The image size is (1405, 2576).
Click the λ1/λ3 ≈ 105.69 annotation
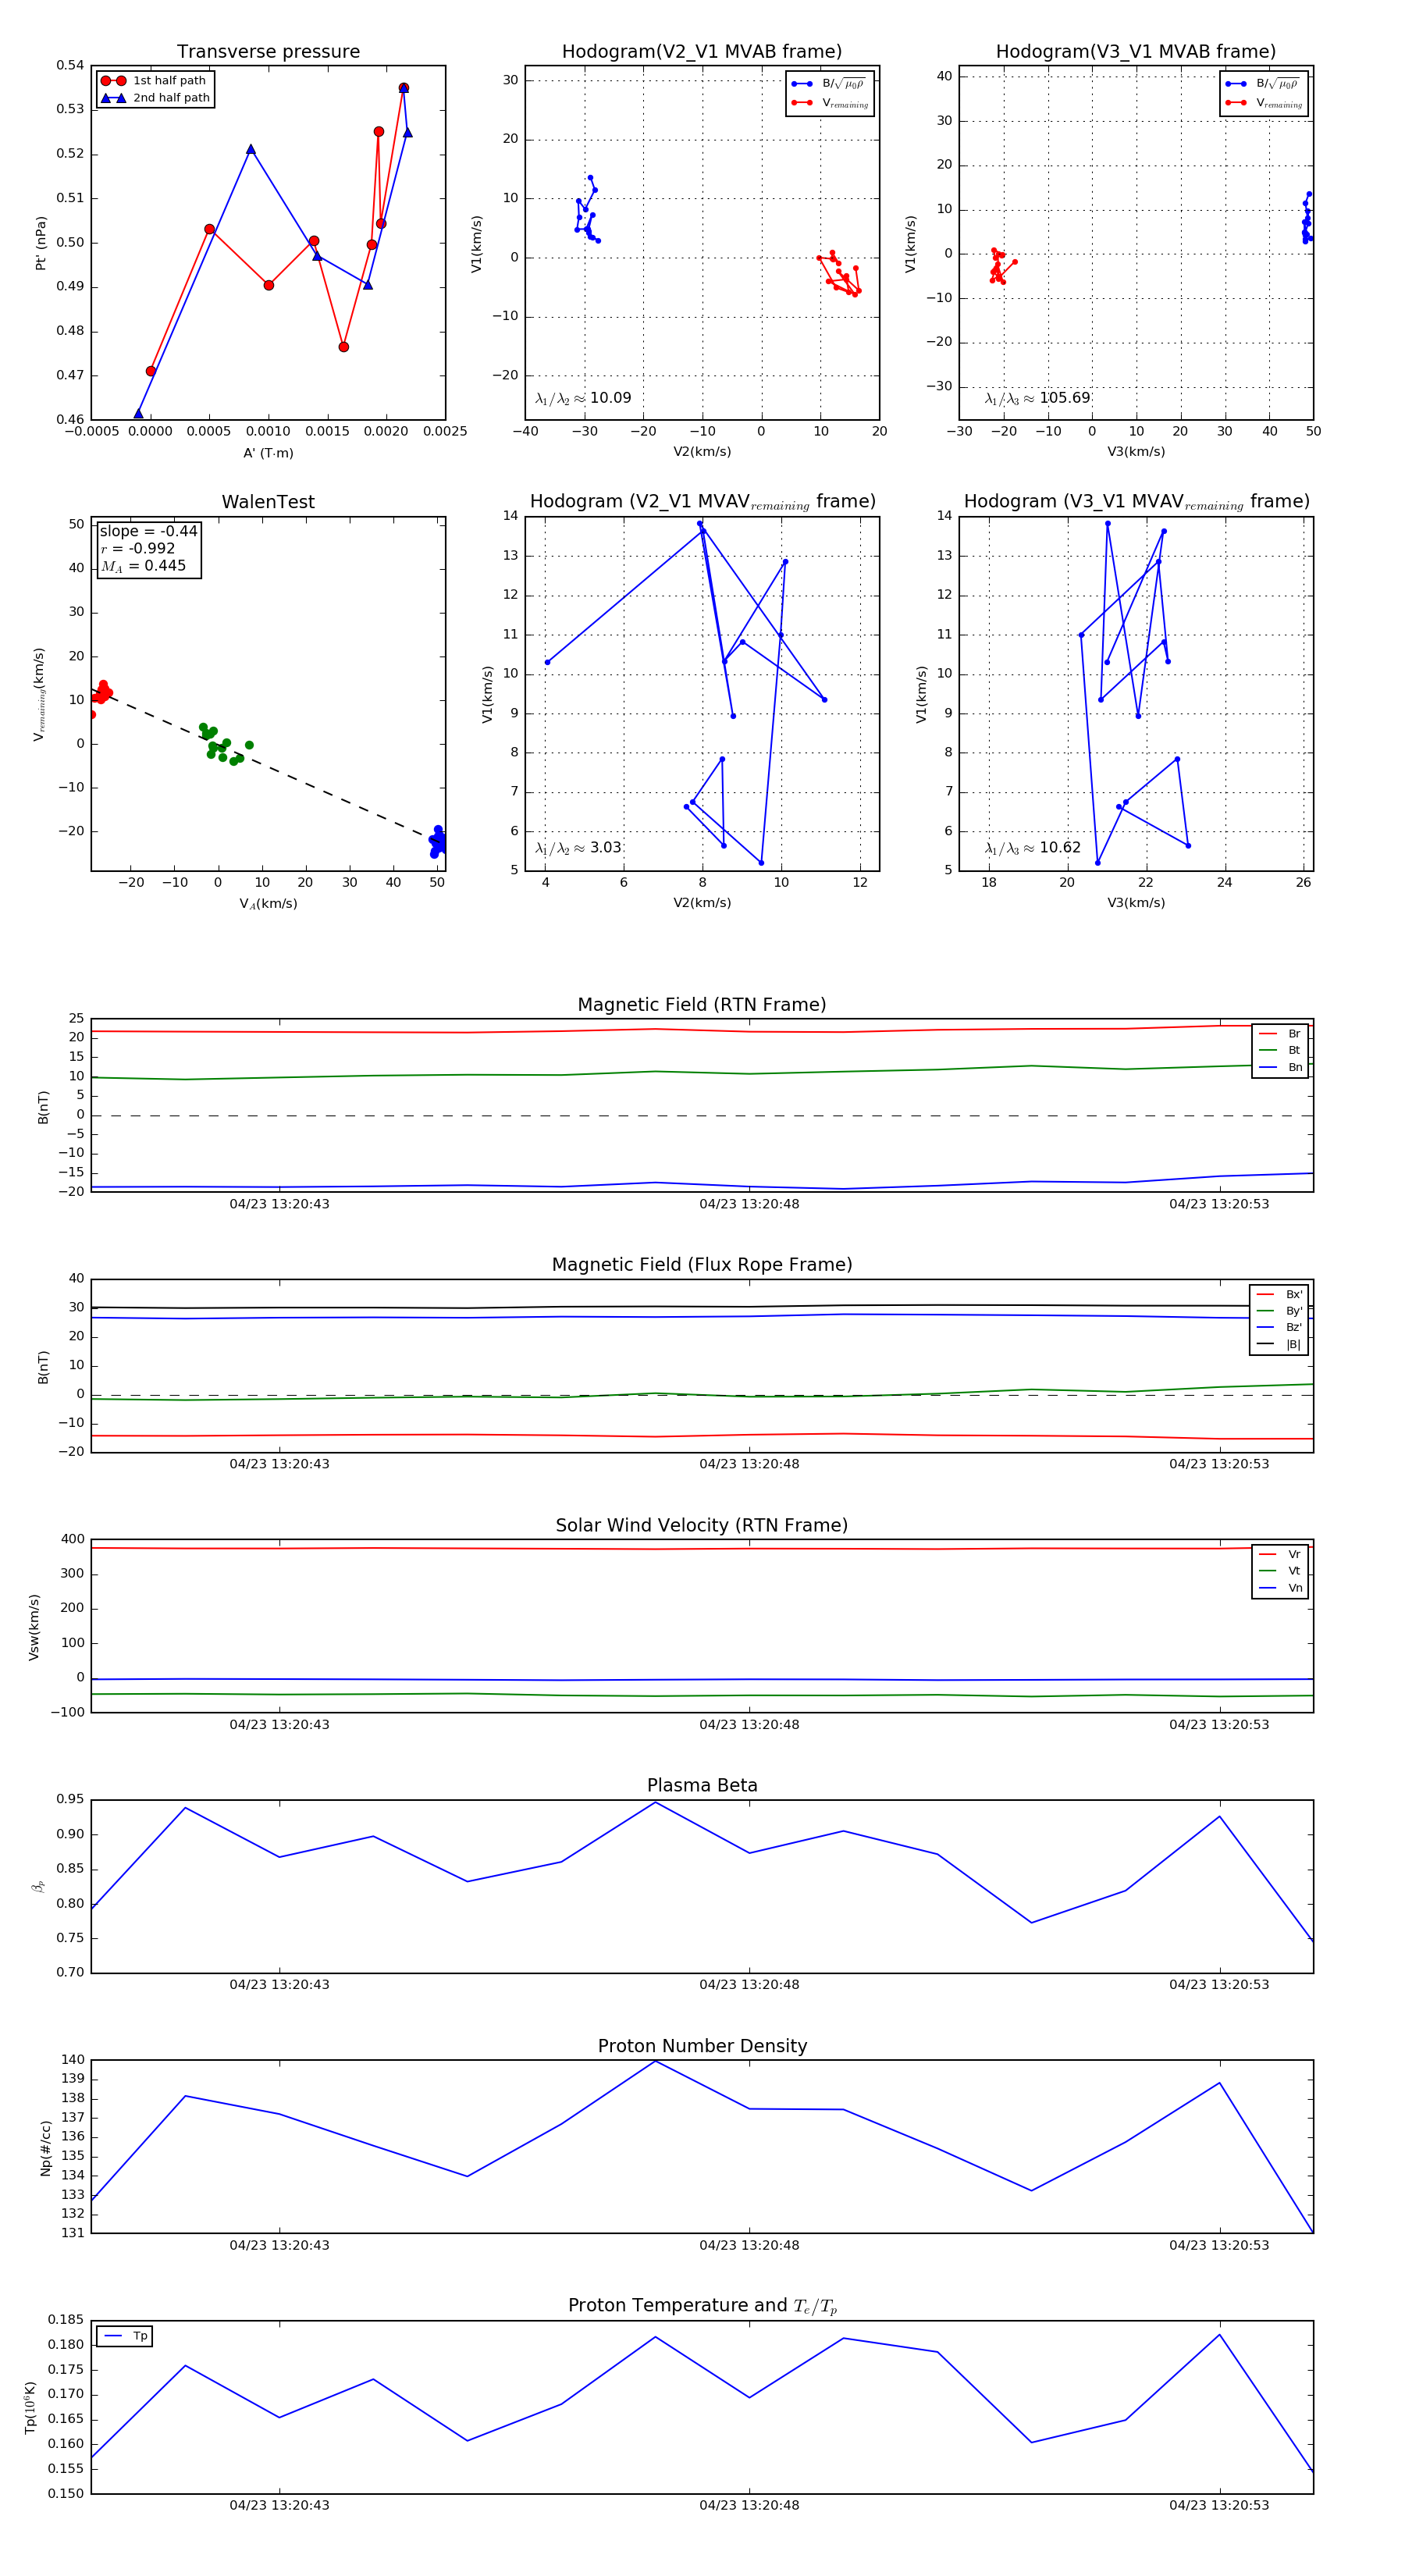(1037, 398)
